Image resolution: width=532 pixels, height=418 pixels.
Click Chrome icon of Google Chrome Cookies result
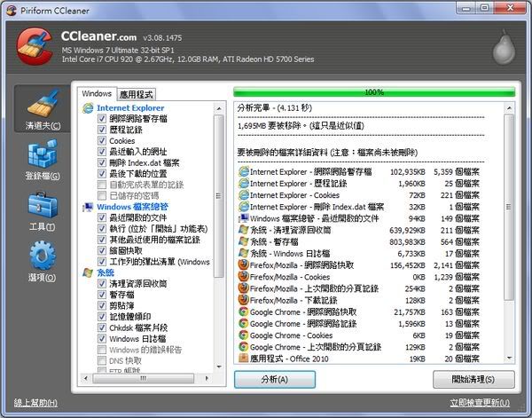pyautogui.click(x=244, y=335)
